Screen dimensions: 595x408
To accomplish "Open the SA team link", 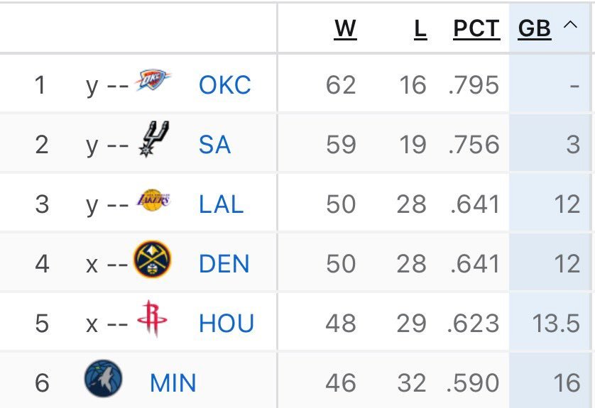I will 214,145.
